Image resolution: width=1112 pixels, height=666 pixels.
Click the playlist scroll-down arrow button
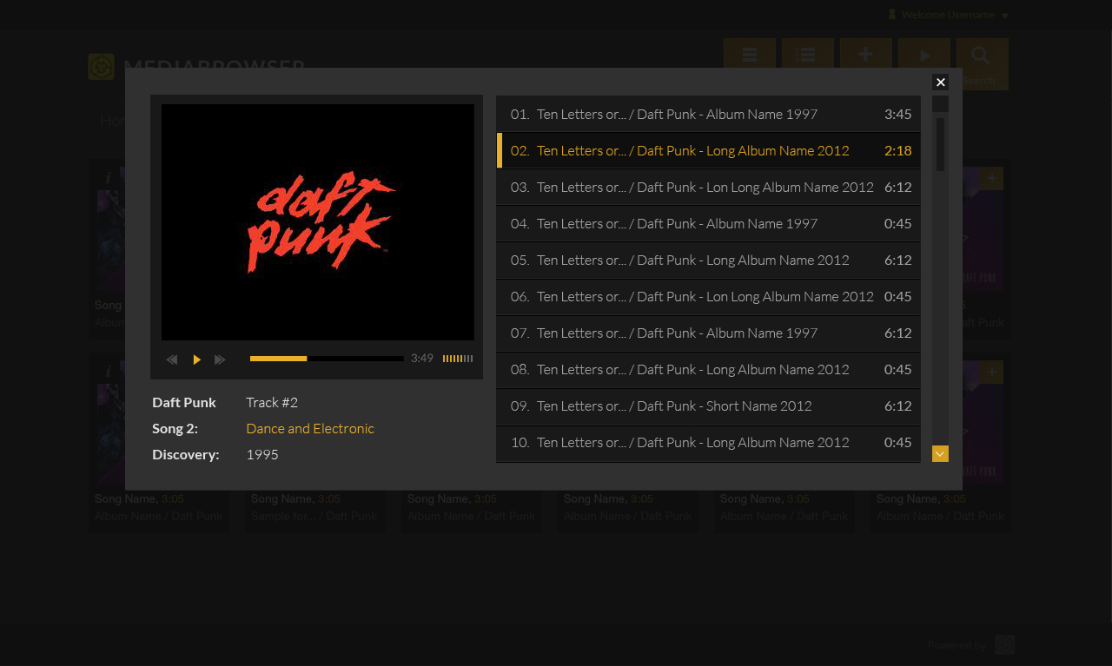940,454
